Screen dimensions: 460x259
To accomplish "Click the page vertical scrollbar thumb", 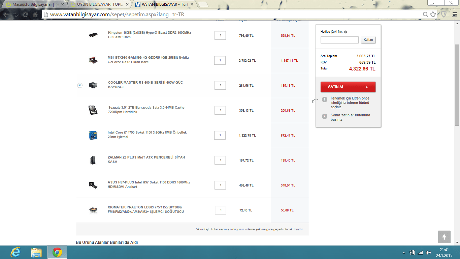I will tap(457, 85).
